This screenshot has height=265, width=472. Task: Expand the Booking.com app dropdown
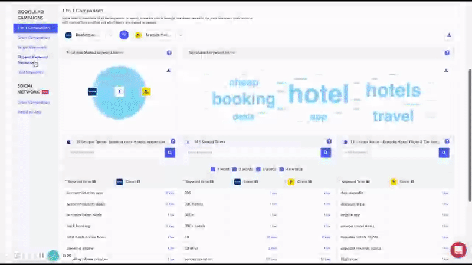[110, 35]
